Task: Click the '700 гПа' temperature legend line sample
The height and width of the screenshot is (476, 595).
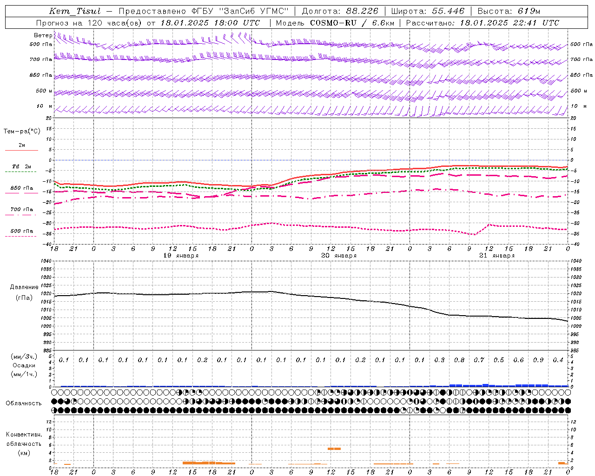Action: click(x=20, y=215)
